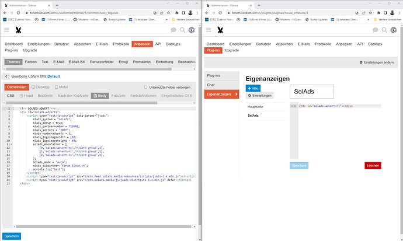Bookmark page star in left browser
The height and width of the screenshot is (241, 403).
tap(168, 13)
